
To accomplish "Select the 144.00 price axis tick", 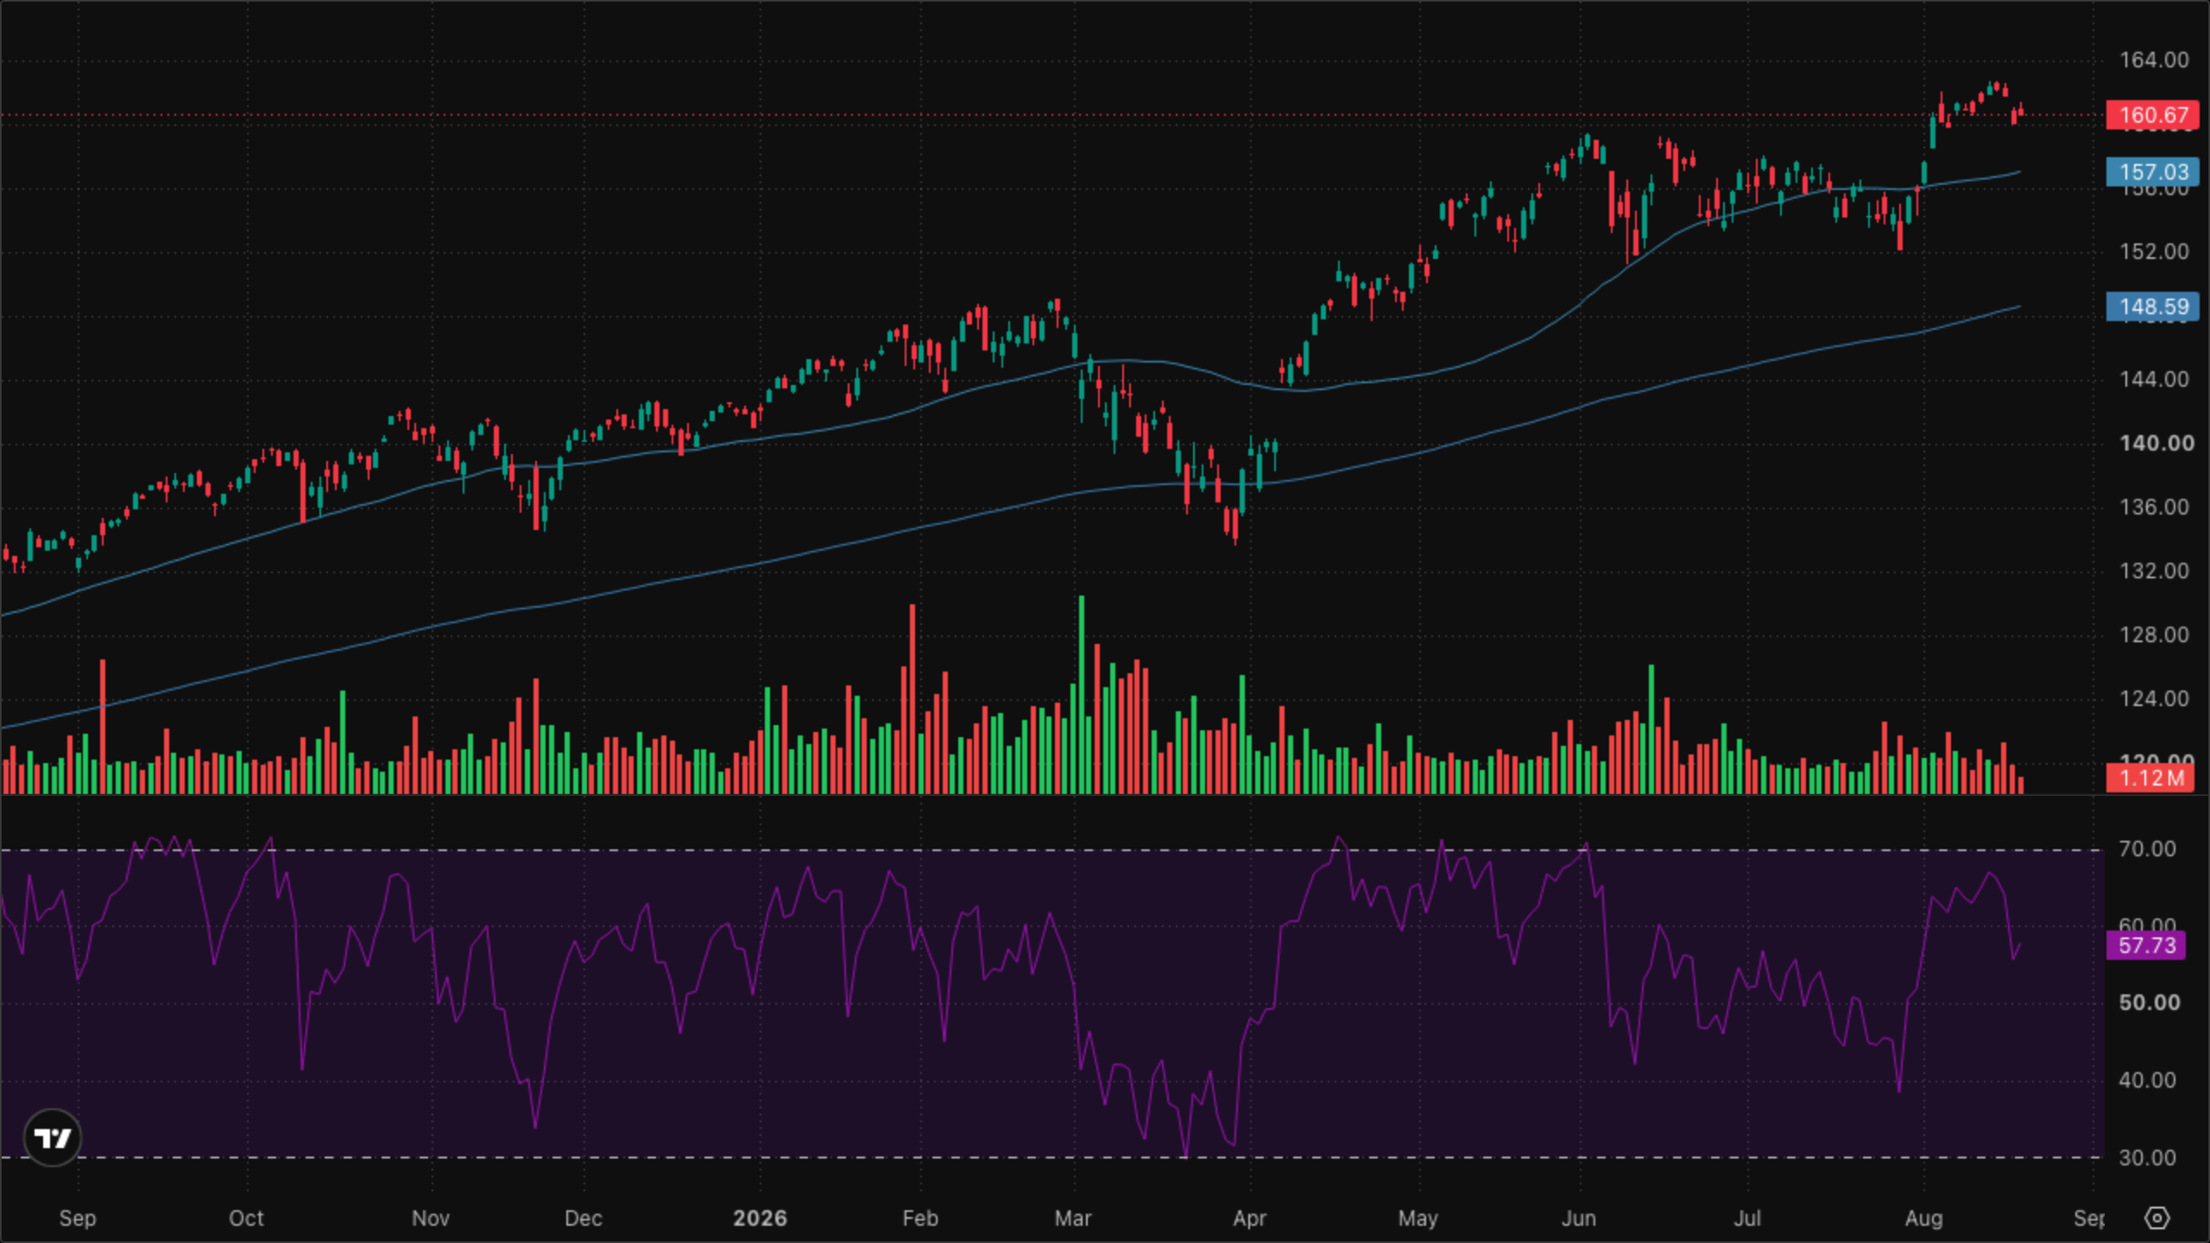I will pos(2154,379).
